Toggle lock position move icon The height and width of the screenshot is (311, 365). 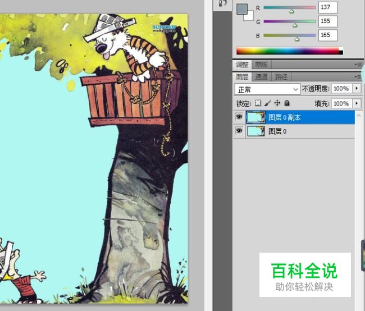(x=277, y=103)
